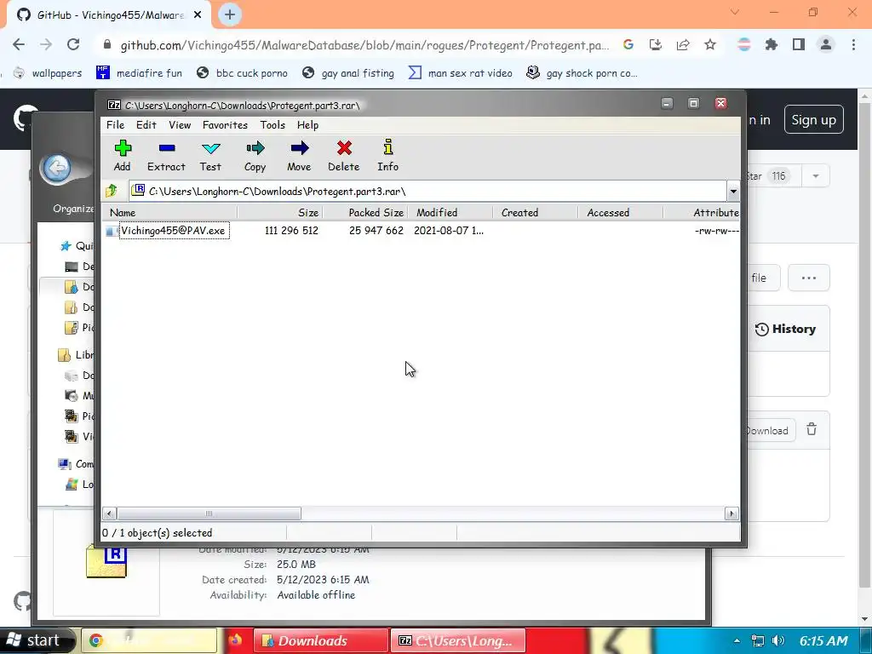Sort by Size column header
Screen dimensions: 872x654
[280, 212]
